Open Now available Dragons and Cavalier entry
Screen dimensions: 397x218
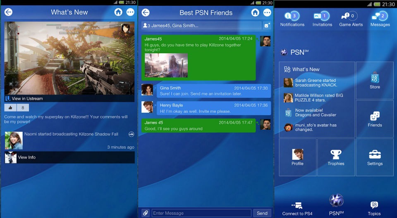click(310, 113)
